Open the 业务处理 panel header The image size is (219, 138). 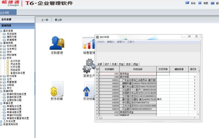pyautogui.click(x=17, y=19)
